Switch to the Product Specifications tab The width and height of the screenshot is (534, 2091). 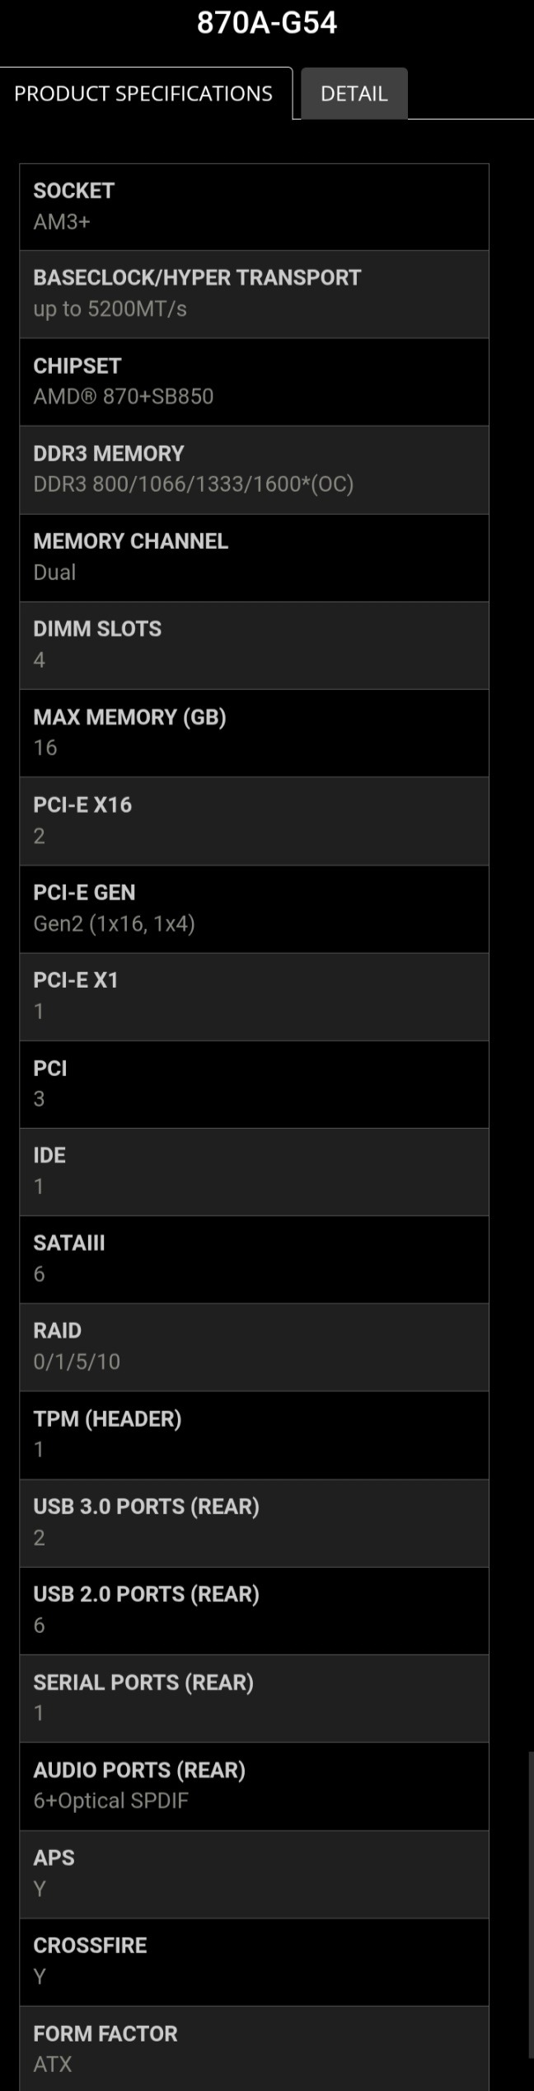pyautogui.click(x=143, y=93)
